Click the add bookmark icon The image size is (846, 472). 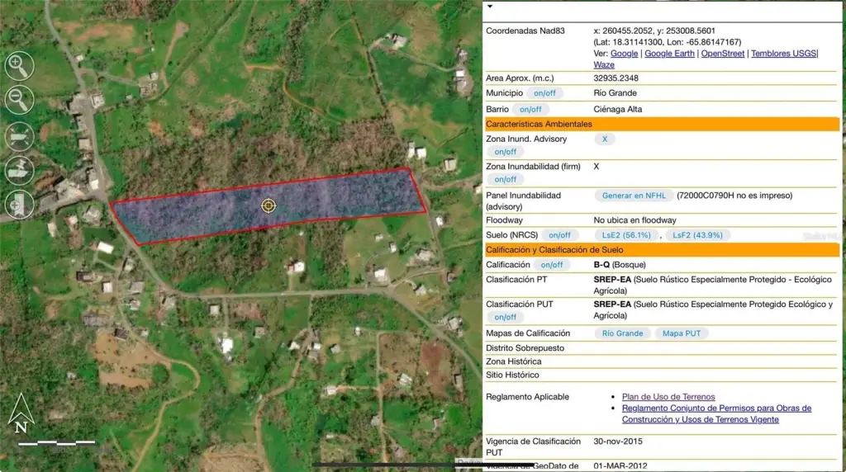pyautogui.click(x=19, y=203)
